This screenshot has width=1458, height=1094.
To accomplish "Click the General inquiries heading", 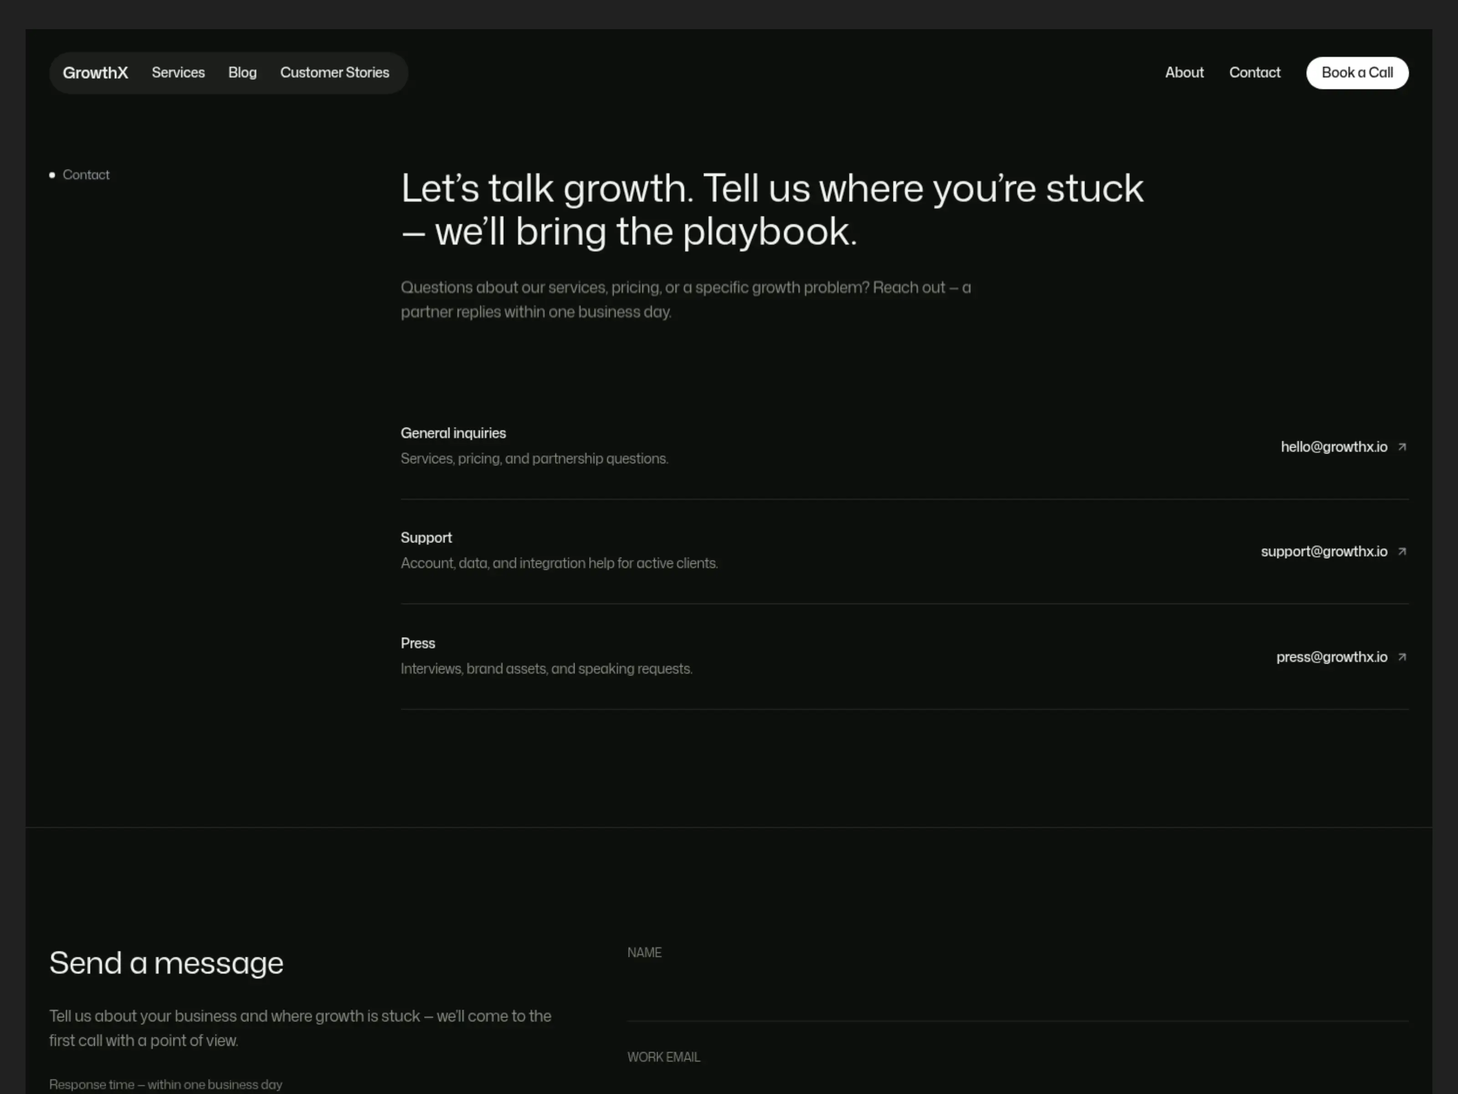I will (453, 433).
